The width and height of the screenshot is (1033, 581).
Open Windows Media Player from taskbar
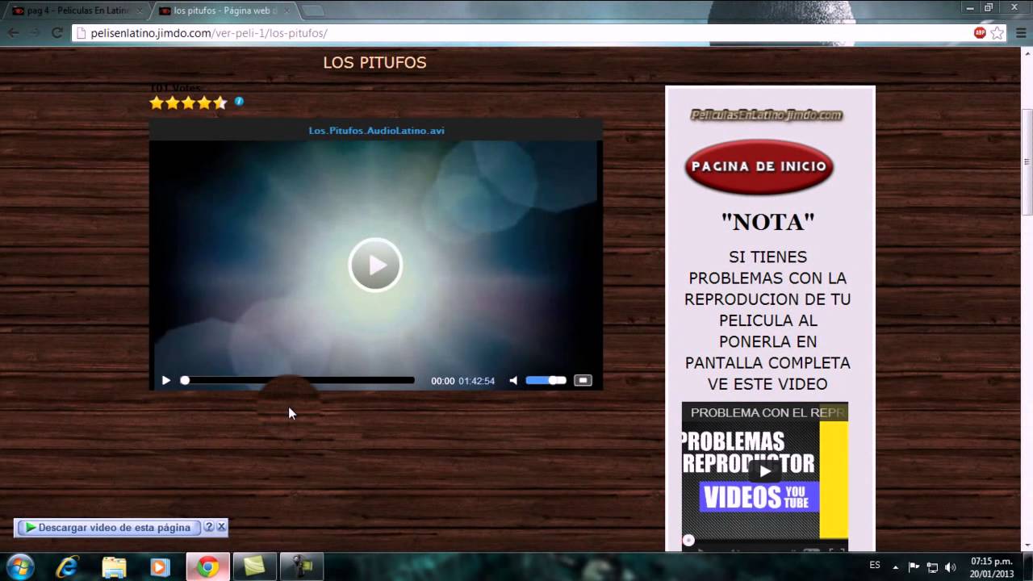tap(160, 567)
